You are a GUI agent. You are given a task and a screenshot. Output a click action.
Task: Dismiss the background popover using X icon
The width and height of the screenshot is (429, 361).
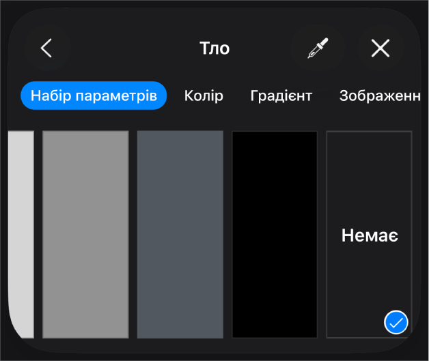coord(380,48)
